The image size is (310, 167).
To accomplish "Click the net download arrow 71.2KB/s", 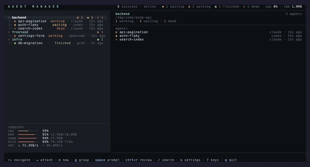I will coord(28,145).
